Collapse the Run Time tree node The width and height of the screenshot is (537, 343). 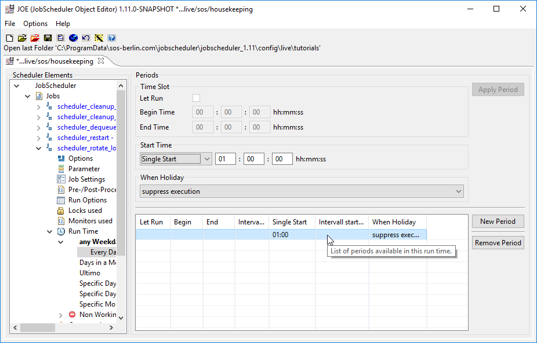(50, 231)
